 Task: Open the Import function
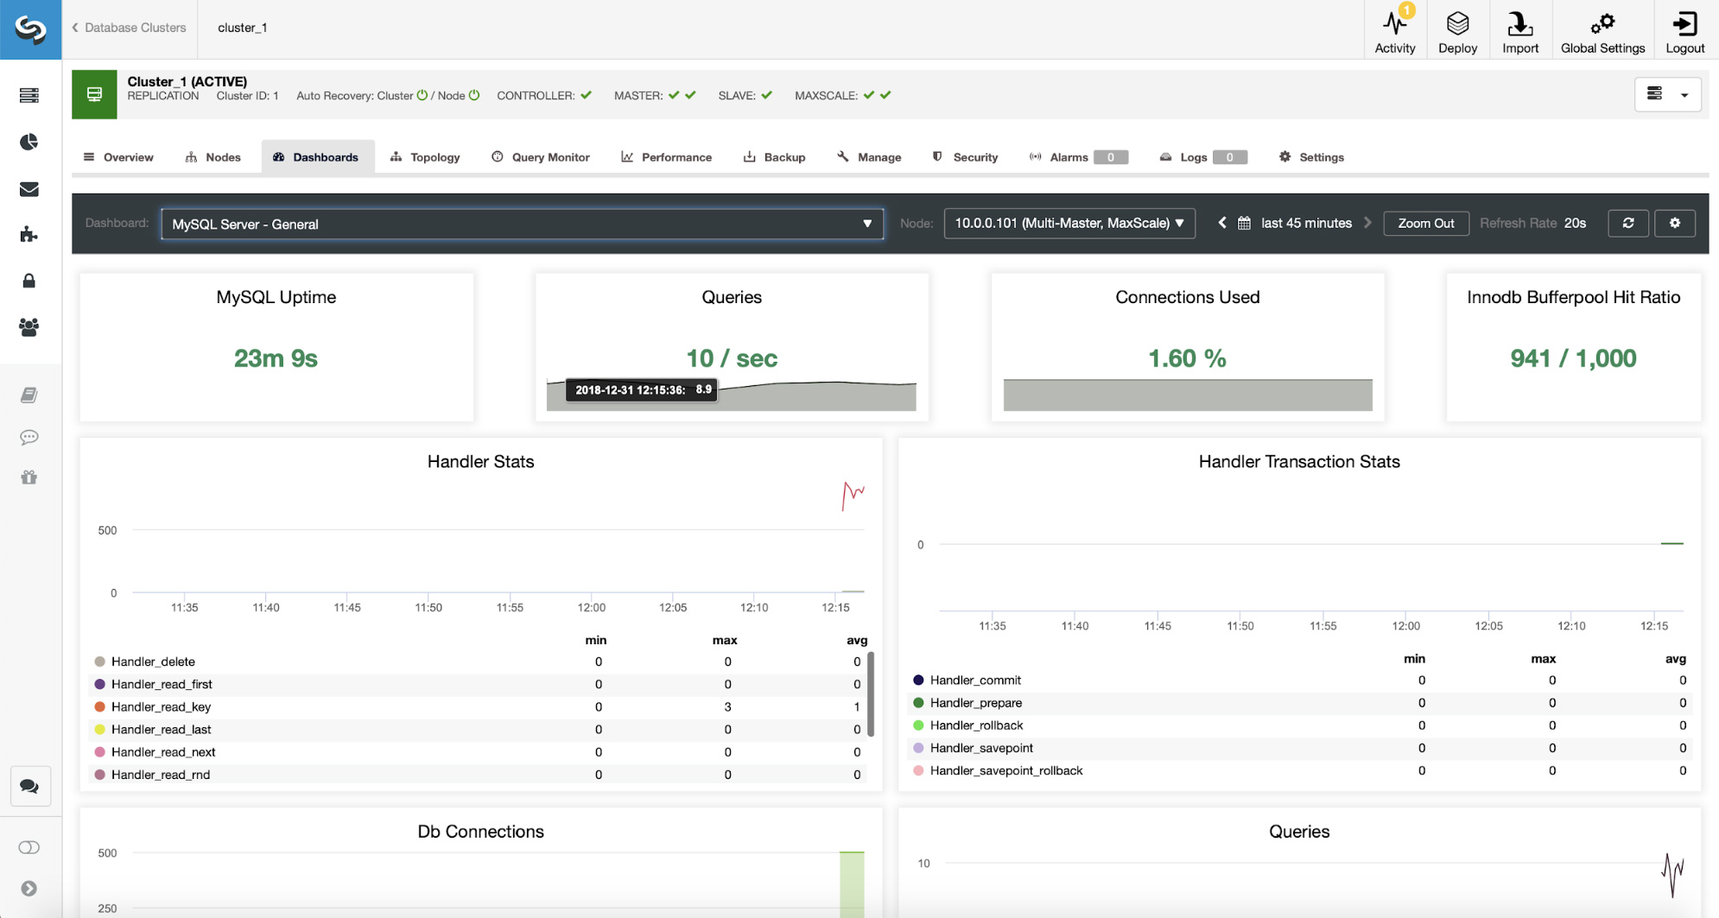pyautogui.click(x=1519, y=26)
